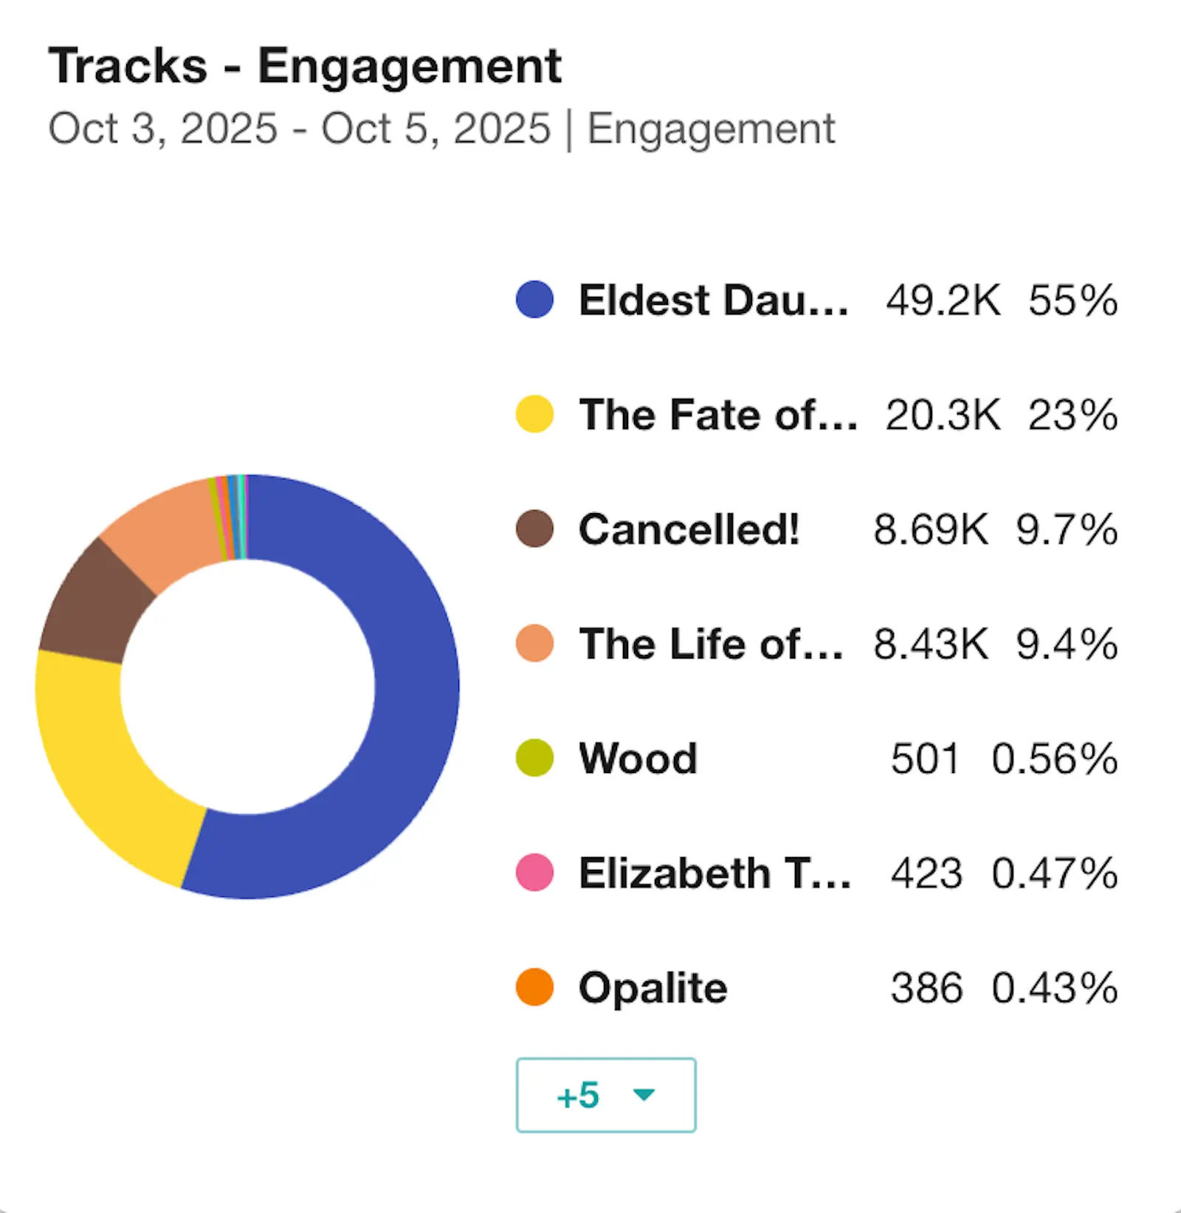Click the pink Elizabeth T legend dot
This screenshot has width=1181, height=1213.
pyautogui.click(x=534, y=873)
